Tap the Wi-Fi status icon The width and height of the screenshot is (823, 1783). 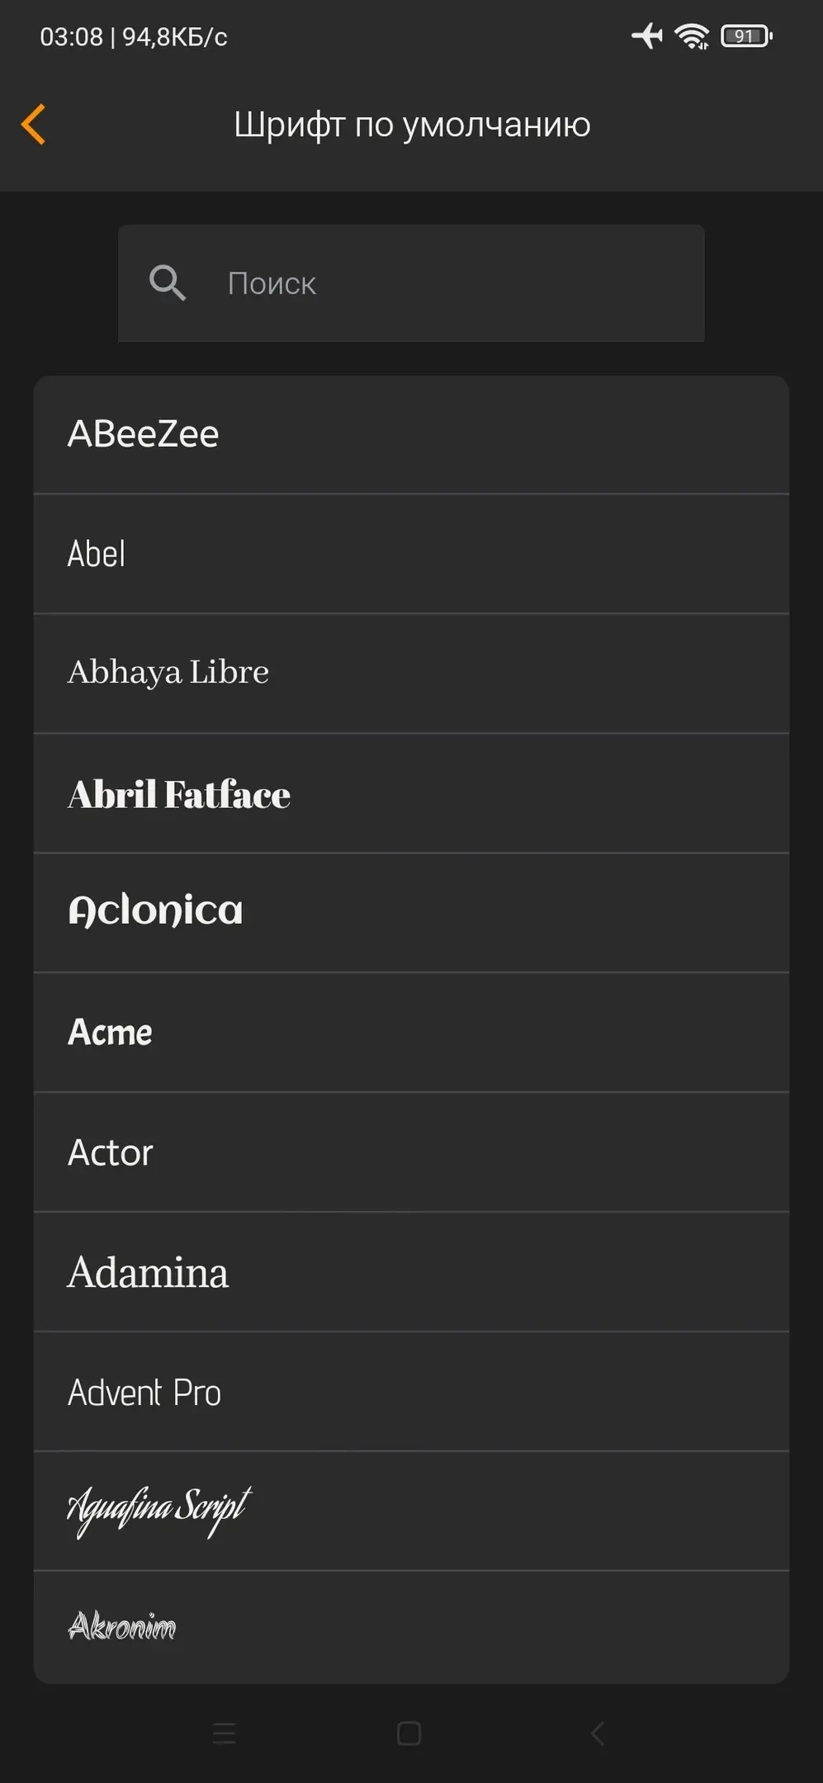692,36
